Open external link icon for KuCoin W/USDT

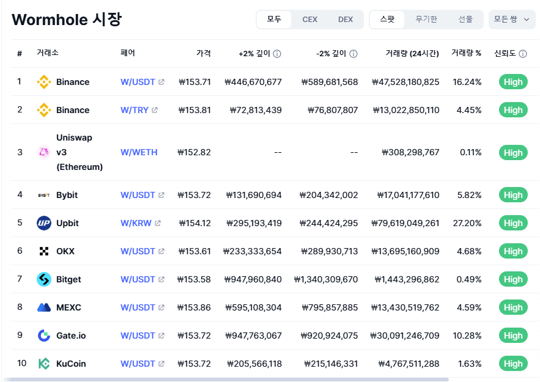coord(161,364)
